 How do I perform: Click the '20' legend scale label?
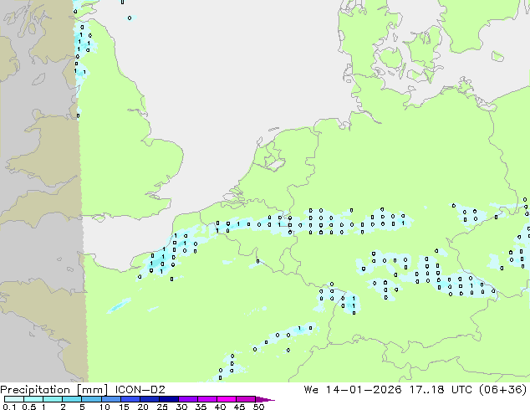click(143, 407)
